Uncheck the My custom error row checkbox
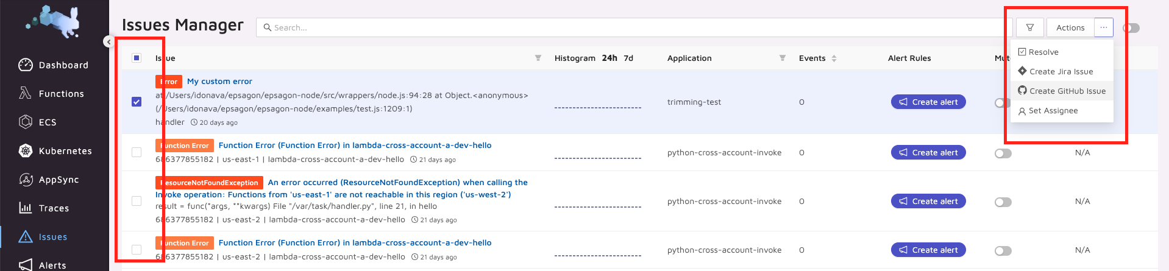Image resolution: width=1169 pixels, height=271 pixels. (137, 102)
